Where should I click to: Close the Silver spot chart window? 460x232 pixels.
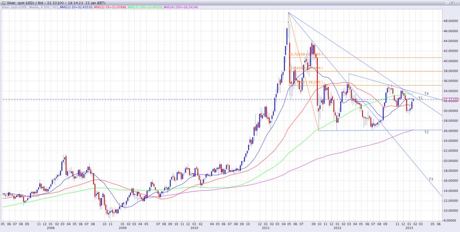pyautogui.click(x=456, y=3)
